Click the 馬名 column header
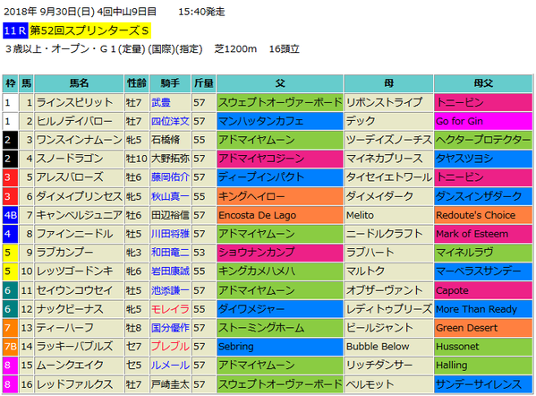This screenshot has width=536, height=396. pyautogui.click(x=79, y=83)
